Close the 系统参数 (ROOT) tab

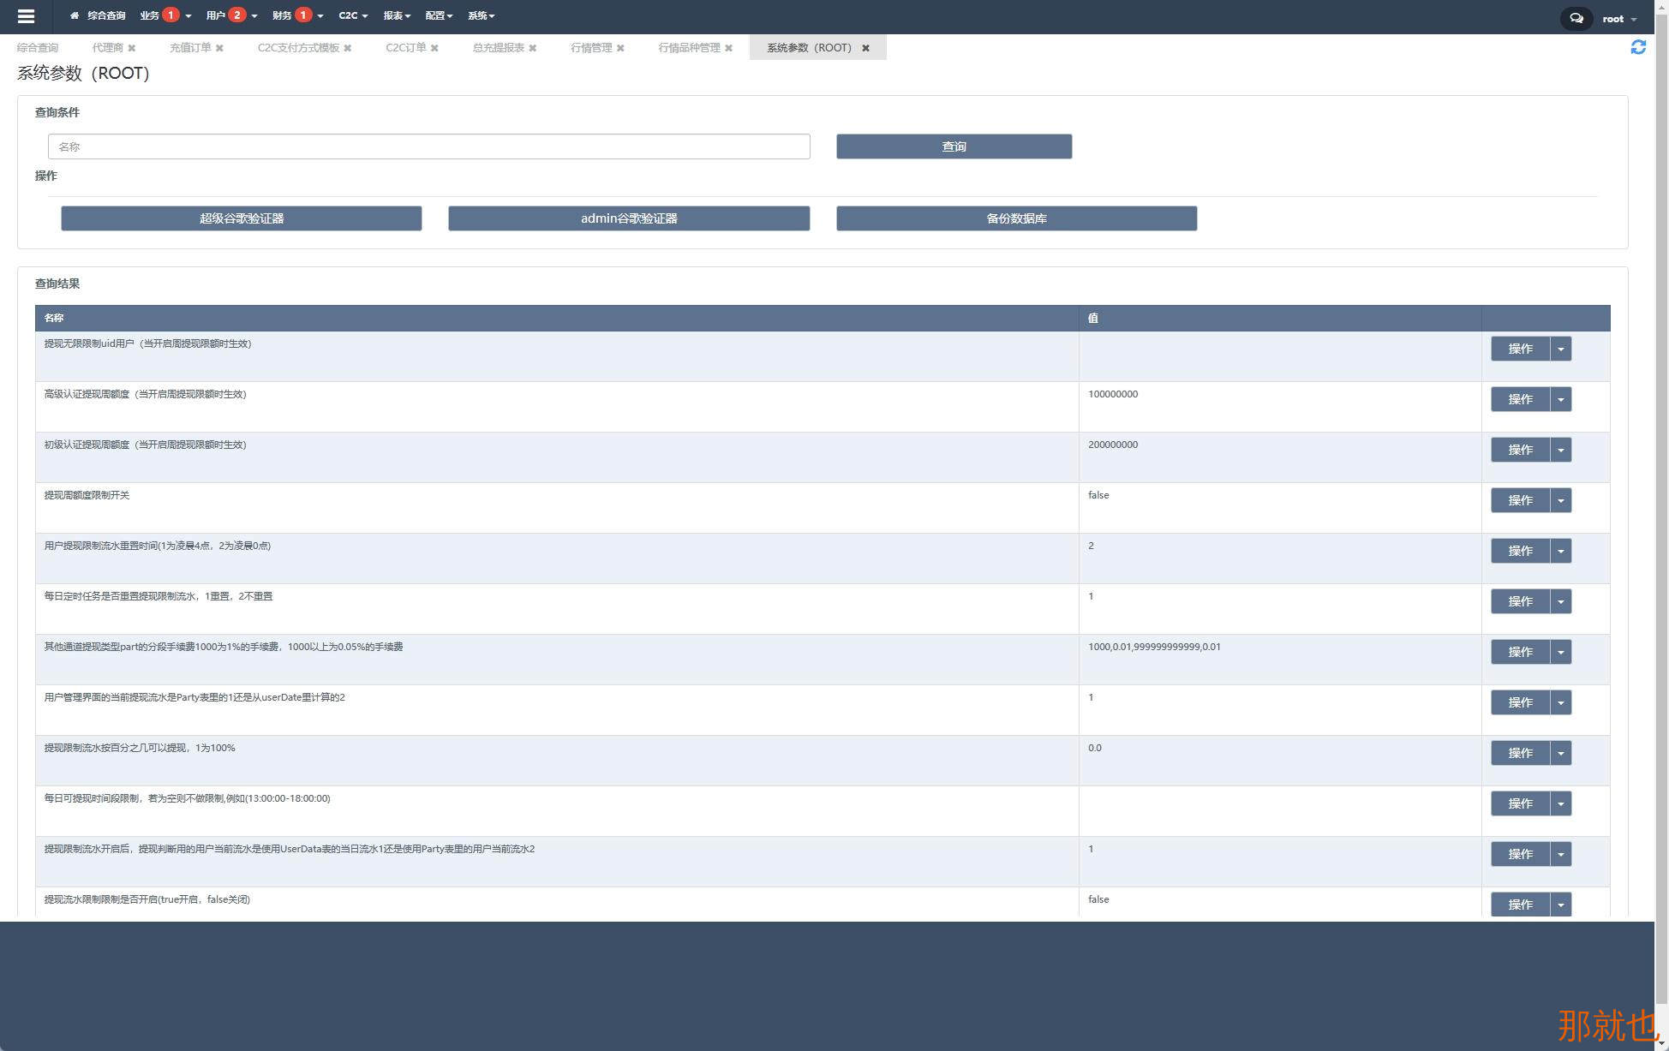tap(865, 48)
